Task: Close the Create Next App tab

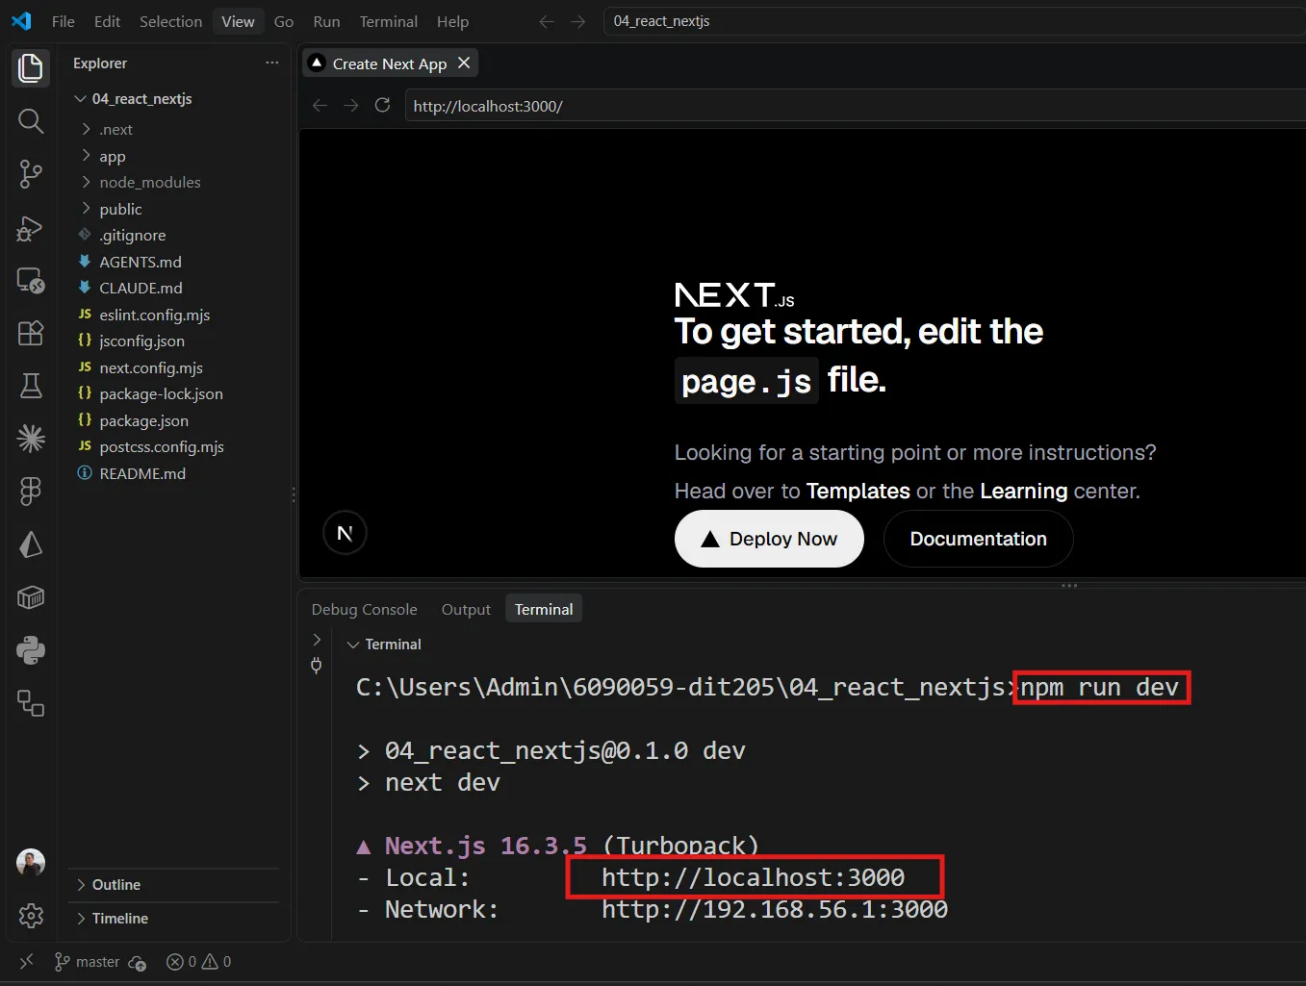Action: (x=464, y=63)
